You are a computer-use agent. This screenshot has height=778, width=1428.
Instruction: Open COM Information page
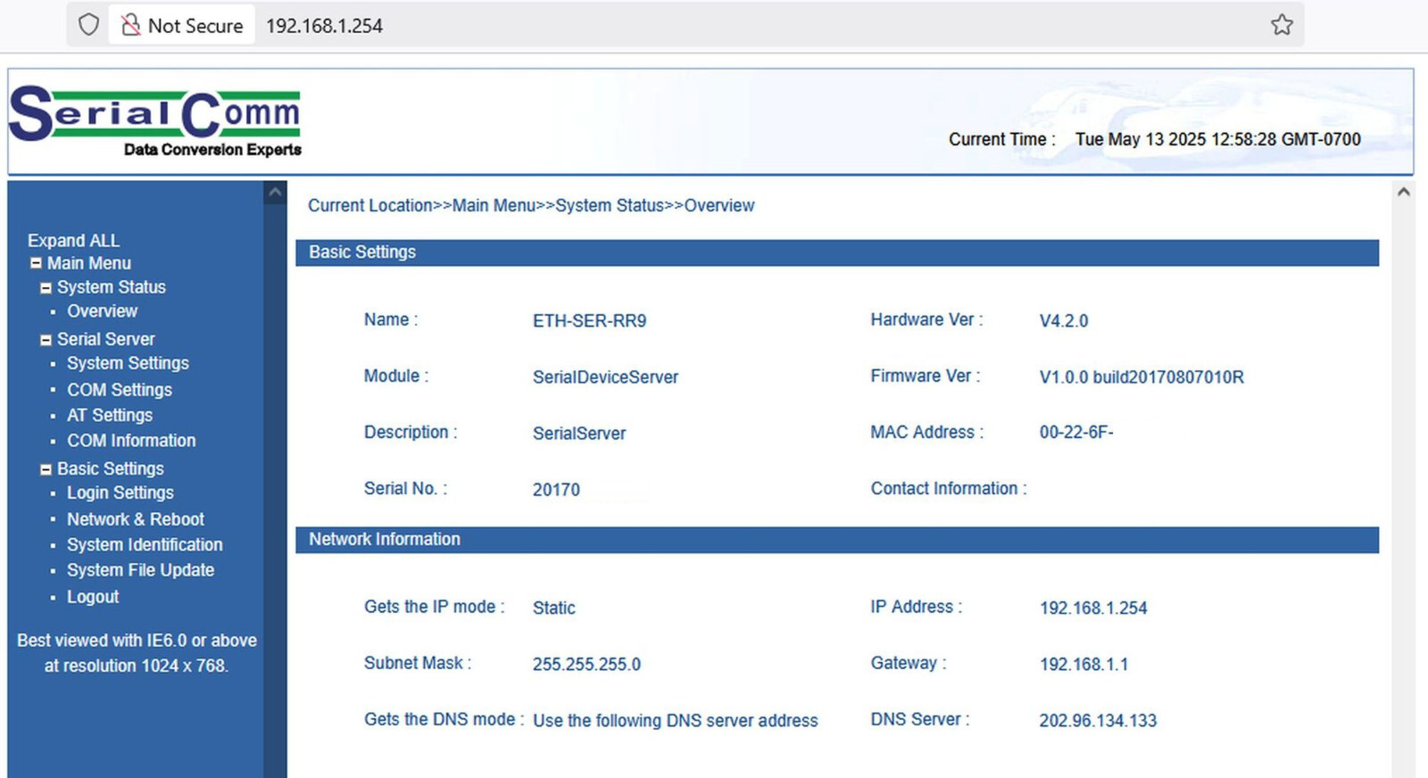(131, 441)
